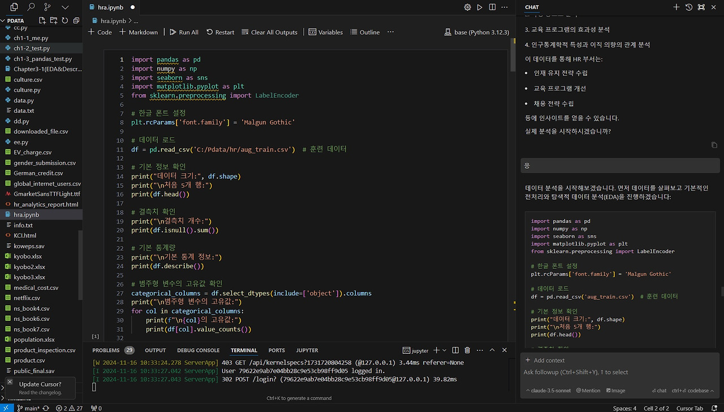Open the claude-3.5-sonnet model selector
Screen dimensions: 724x412
549,390
